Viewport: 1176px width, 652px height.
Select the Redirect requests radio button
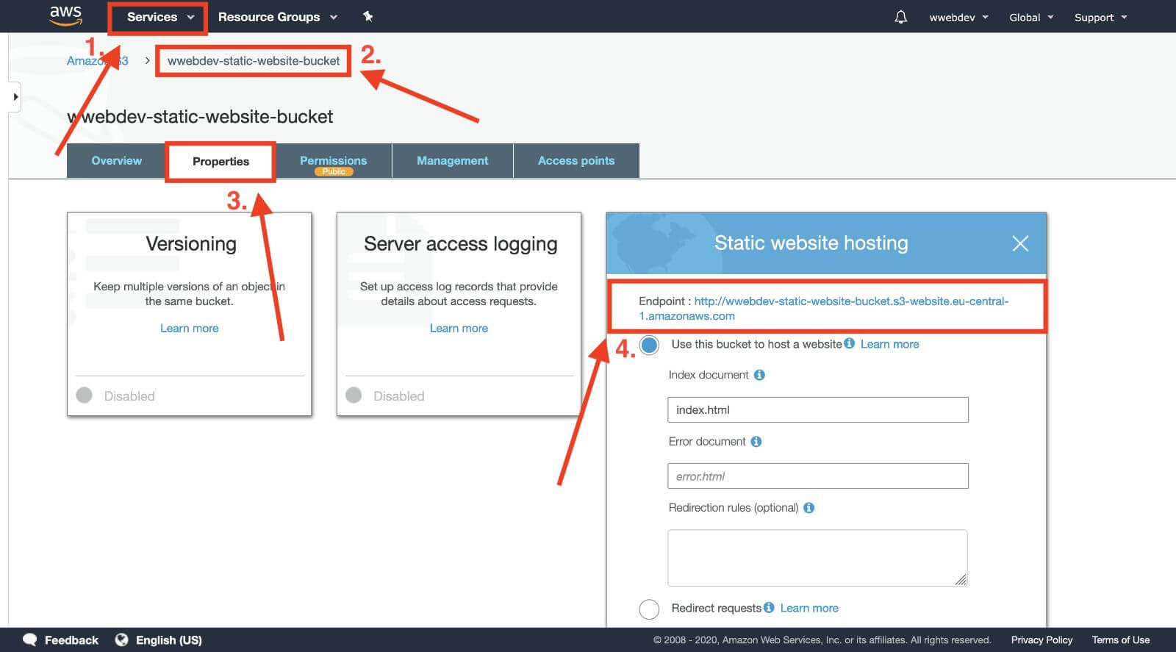point(649,609)
